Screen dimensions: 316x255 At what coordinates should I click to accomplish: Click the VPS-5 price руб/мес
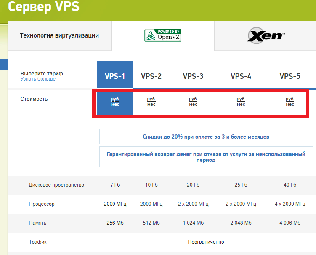(290, 102)
